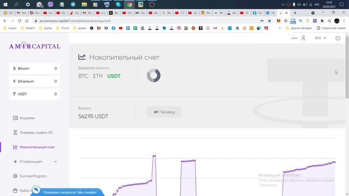The width and height of the screenshot is (349, 196).
Task: Open Telegram from the taskbar
Action: click(x=73, y=4)
